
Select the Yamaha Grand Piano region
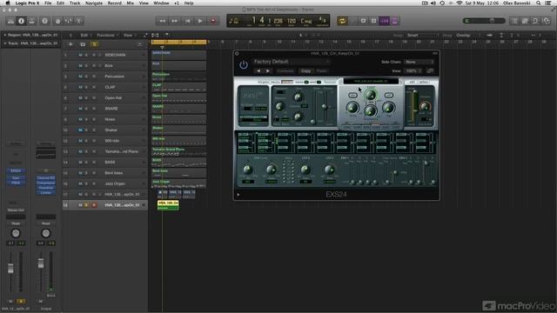178,151
